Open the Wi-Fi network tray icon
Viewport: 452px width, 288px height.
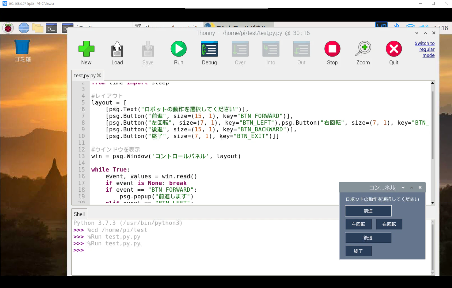[410, 26]
